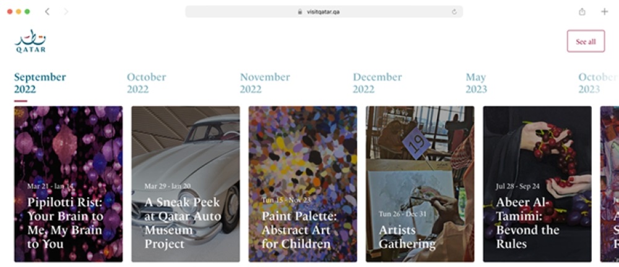View Paint Palette: Abstract Art card
Image resolution: width=619 pixels, height=267 pixels.
303,184
